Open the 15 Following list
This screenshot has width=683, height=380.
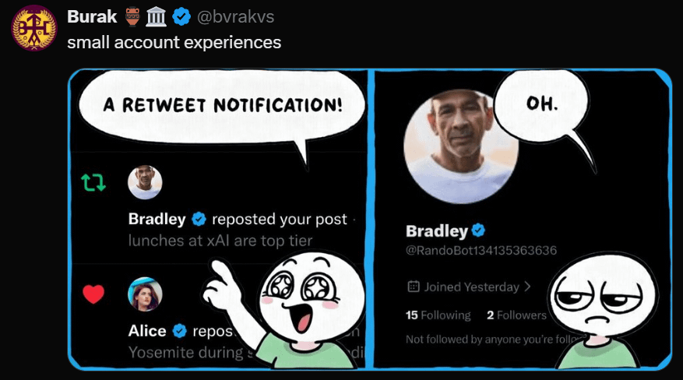(438, 315)
